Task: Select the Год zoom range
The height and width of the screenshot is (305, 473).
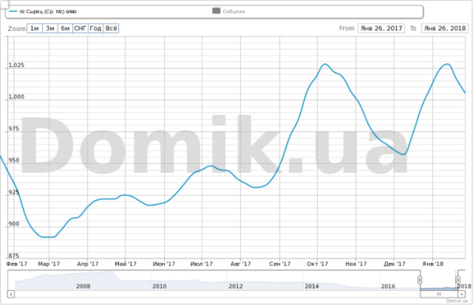Action: click(95, 29)
